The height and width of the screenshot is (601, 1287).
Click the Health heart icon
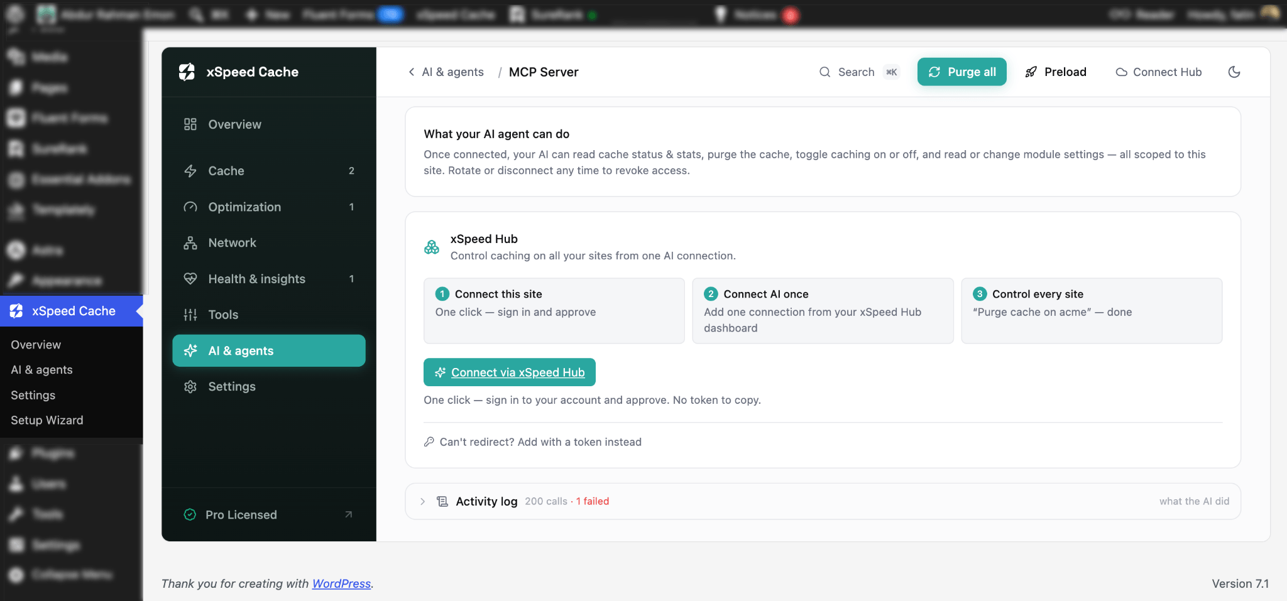tap(190, 279)
